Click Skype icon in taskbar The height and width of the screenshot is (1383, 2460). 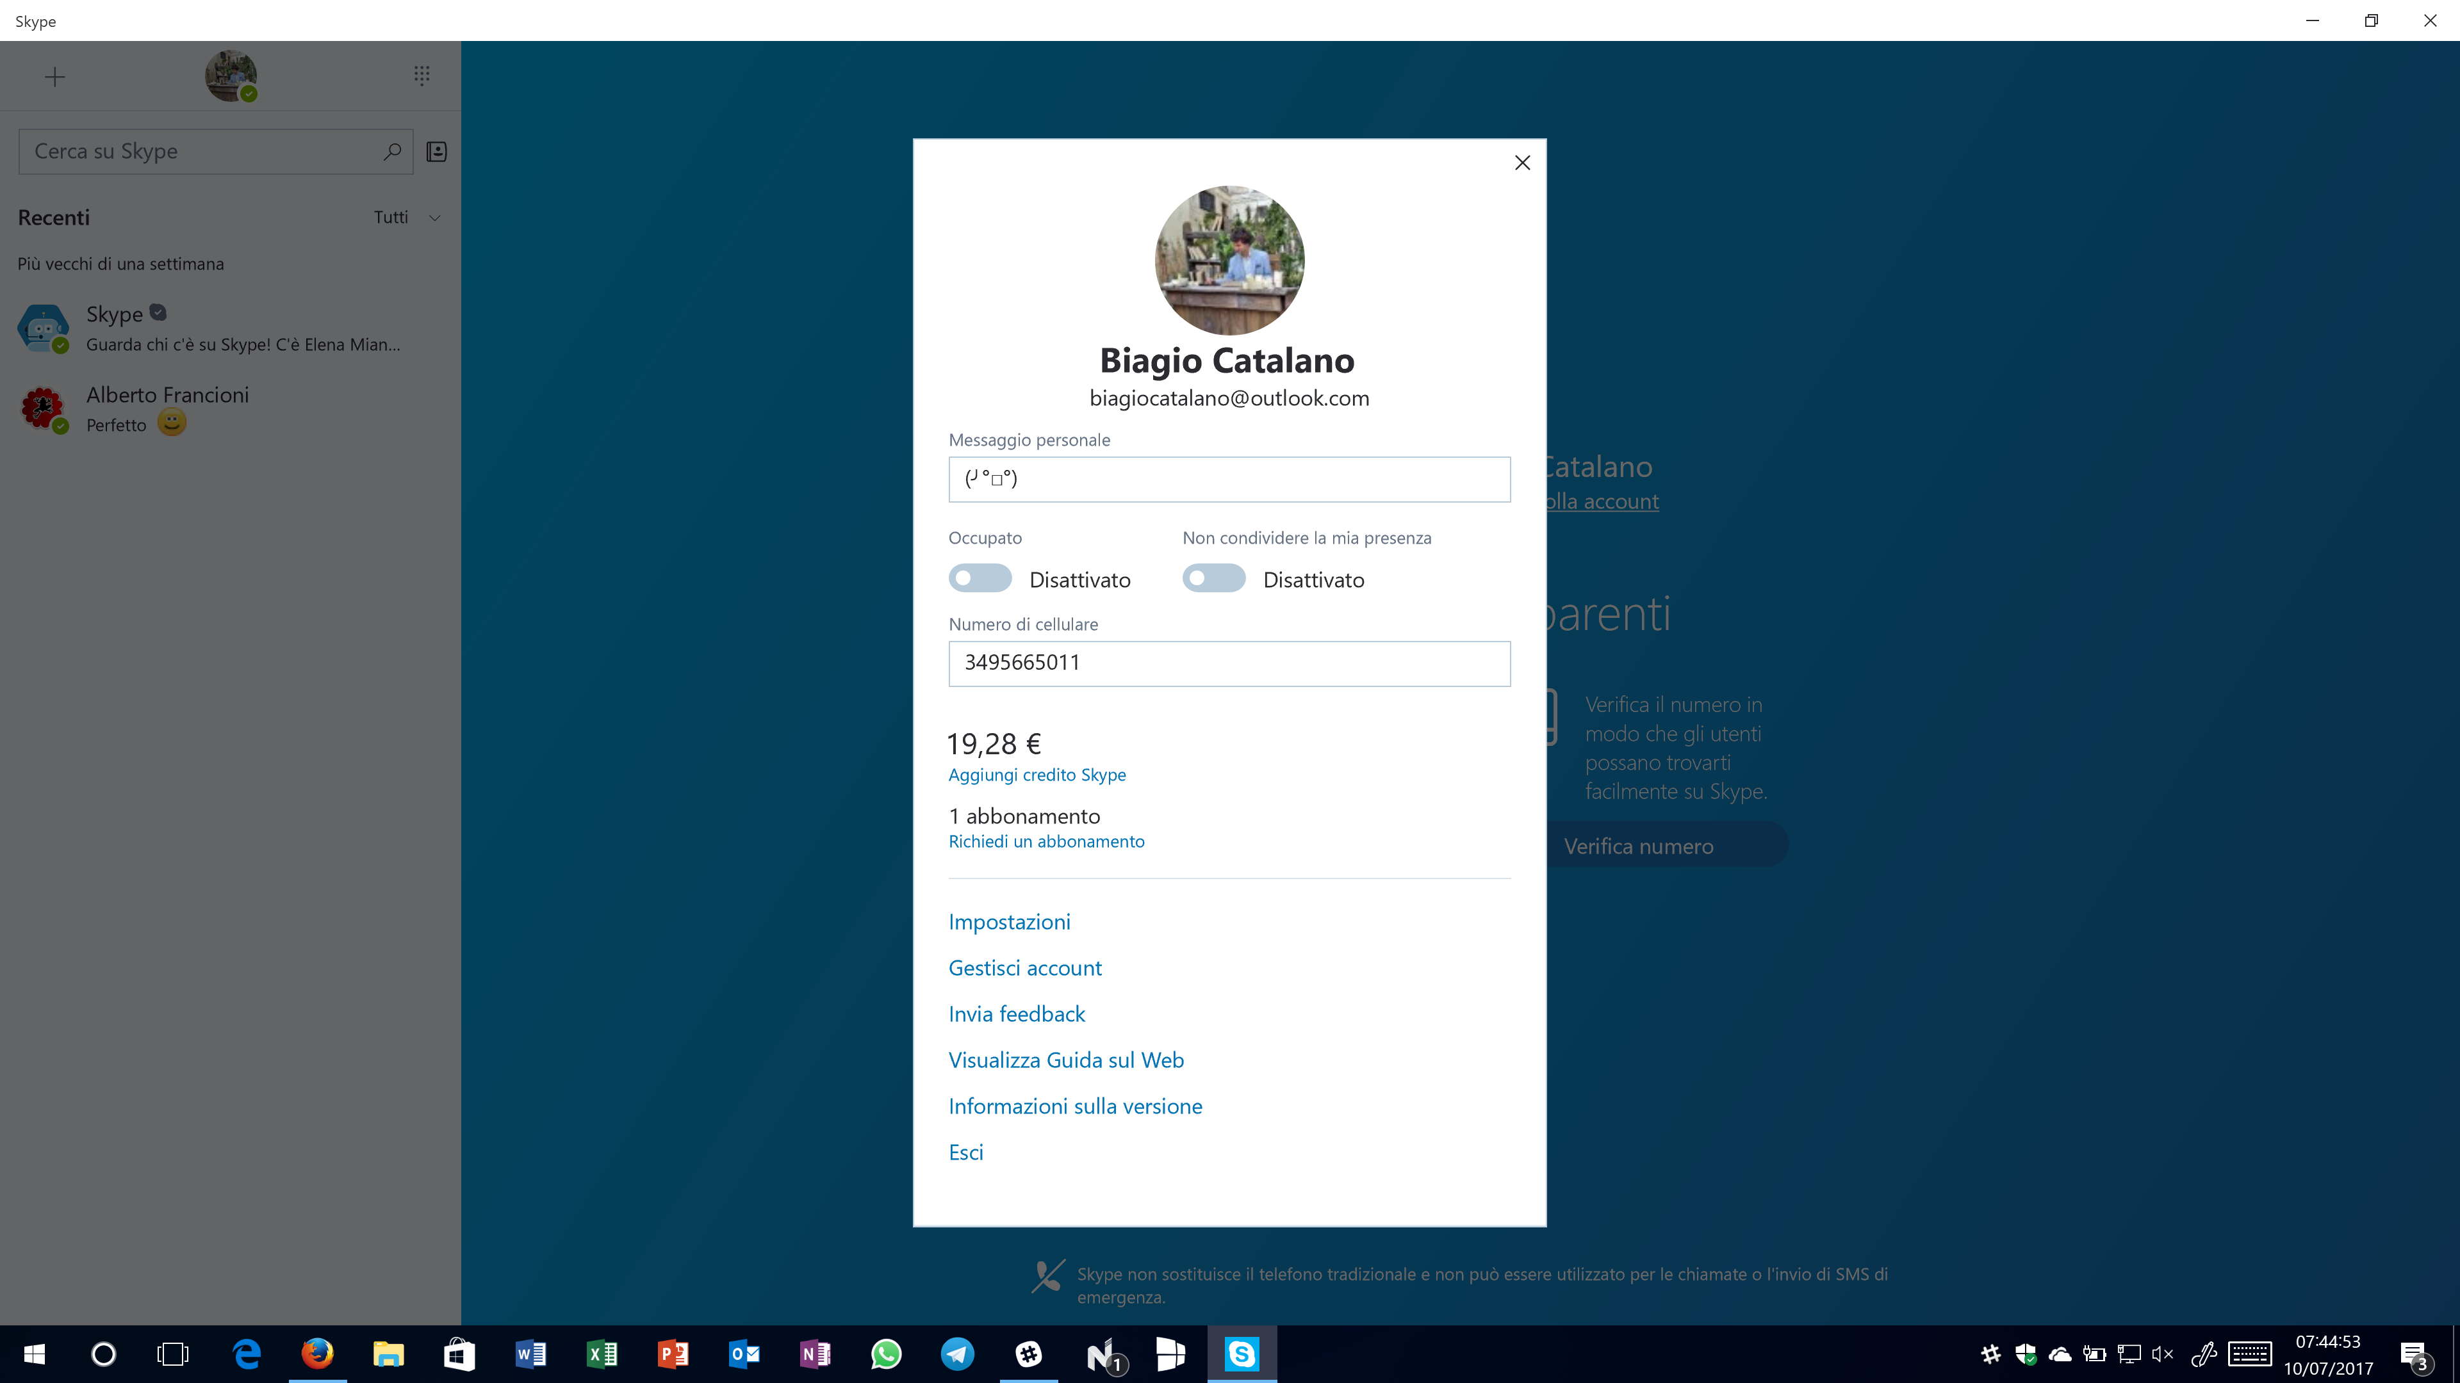click(1242, 1354)
